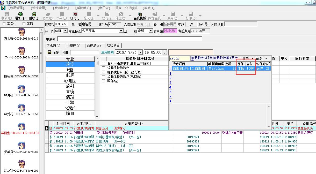Click the 取消 cancel toolbar icon

(75, 14)
